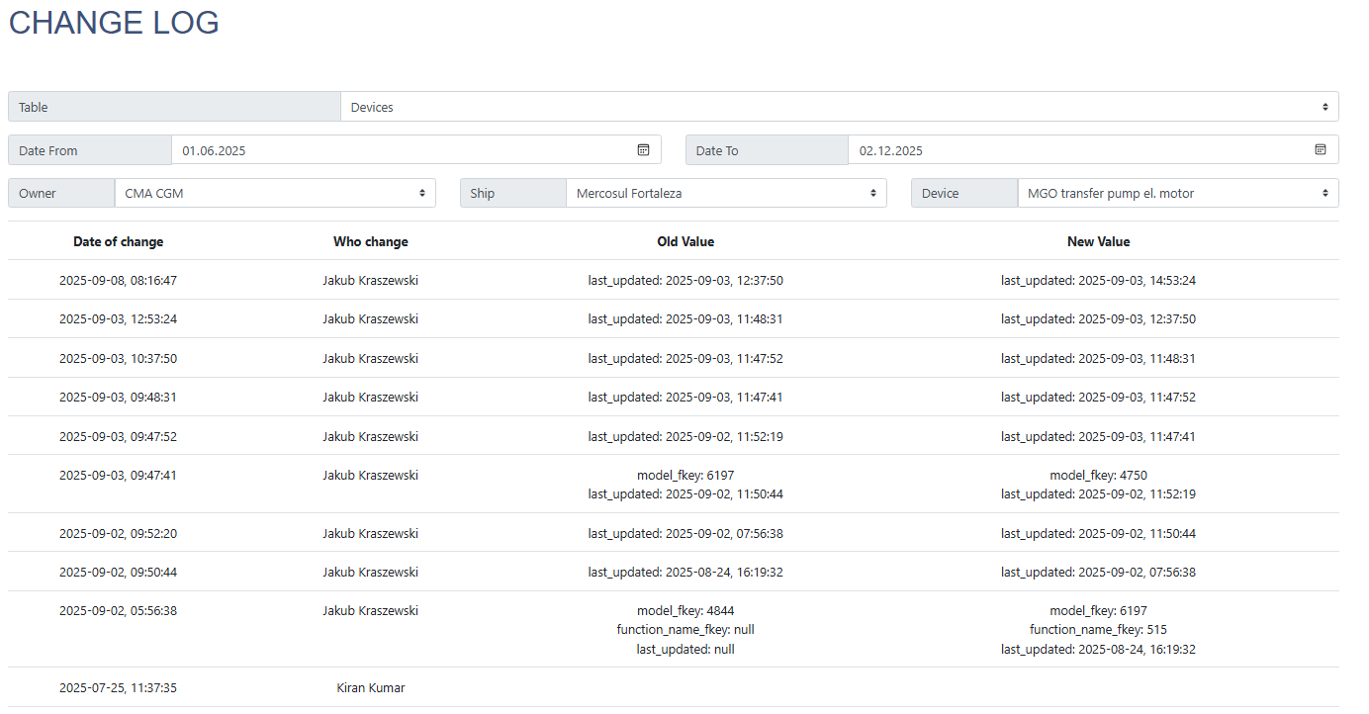Click the CHANGE LOG page heading

click(x=114, y=23)
